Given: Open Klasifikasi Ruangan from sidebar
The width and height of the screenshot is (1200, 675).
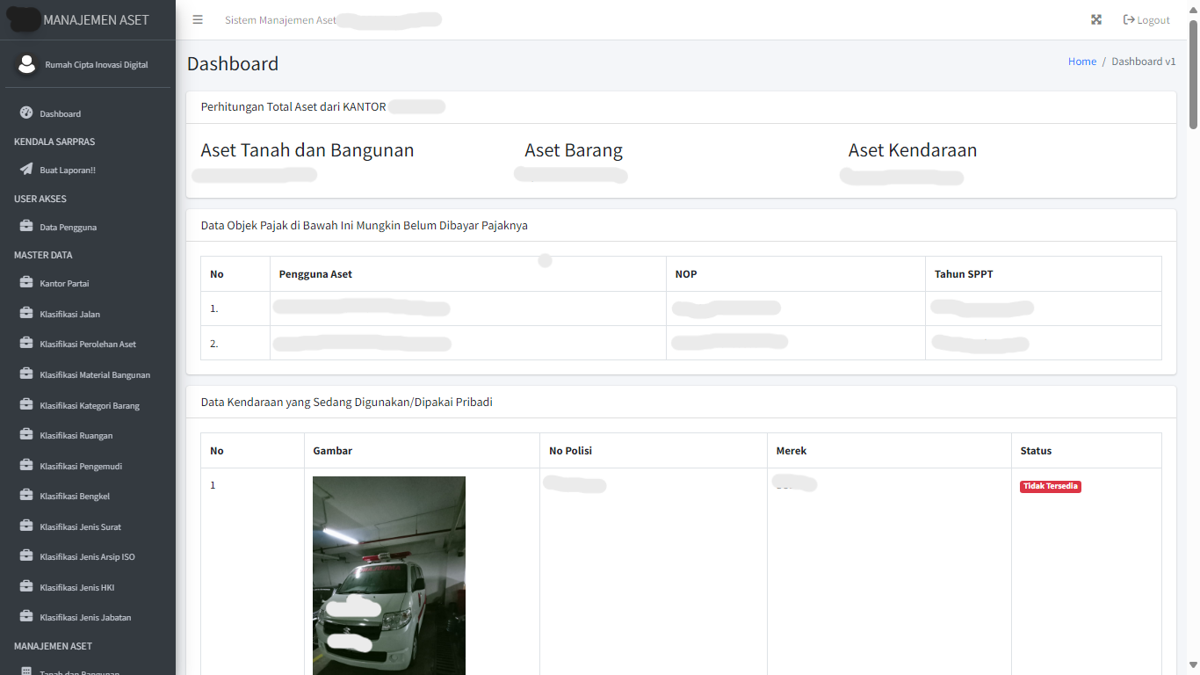Looking at the screenshot, I should click(x=76, y=435).
